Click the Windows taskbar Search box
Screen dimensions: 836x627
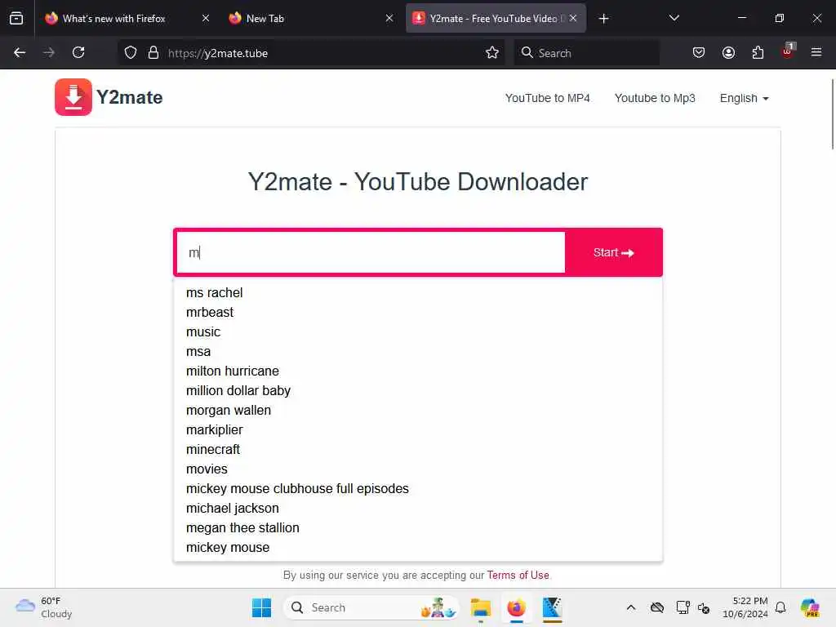[371, 607]
